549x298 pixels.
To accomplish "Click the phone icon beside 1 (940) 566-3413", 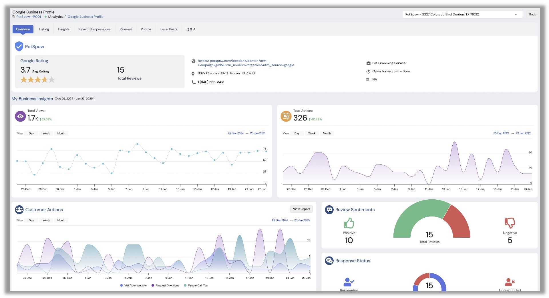I will click(x=194, y=82).
